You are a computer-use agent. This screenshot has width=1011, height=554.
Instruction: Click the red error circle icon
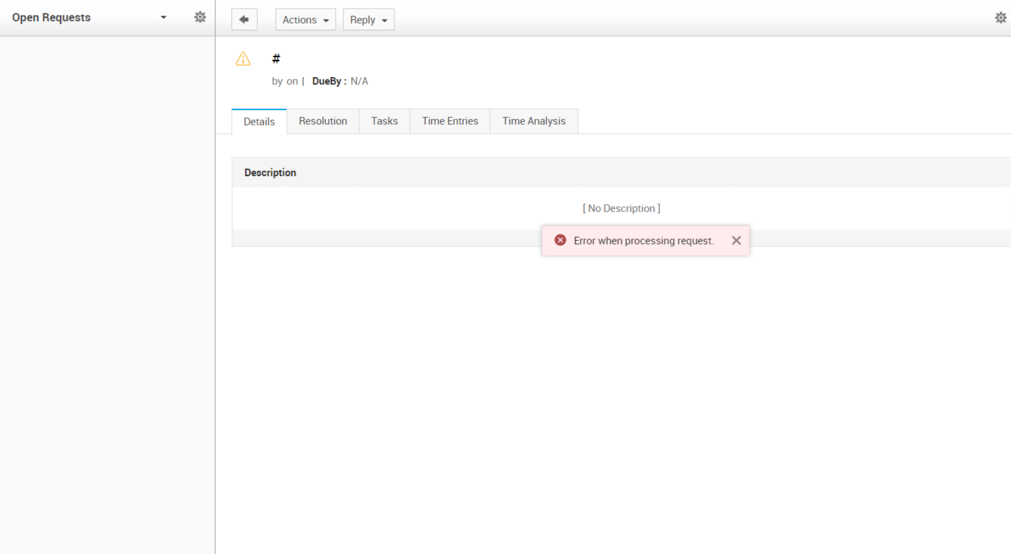[560, 240]
